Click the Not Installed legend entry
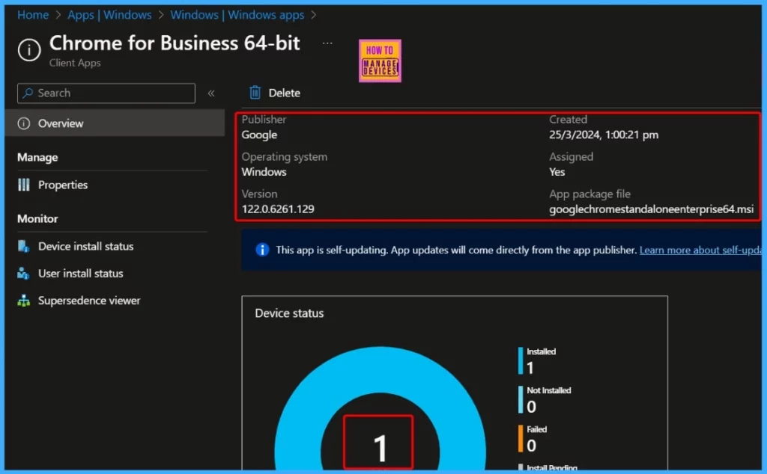 [x=545, y=399]
